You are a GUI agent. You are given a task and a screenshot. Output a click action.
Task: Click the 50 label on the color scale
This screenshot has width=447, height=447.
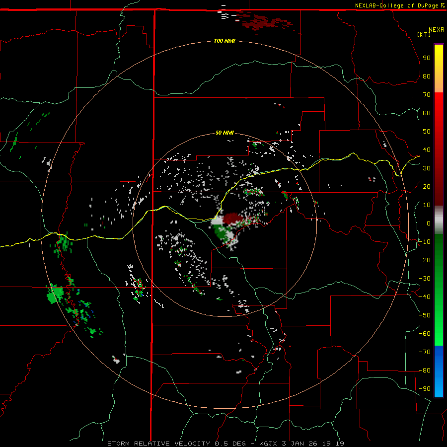point(427,132)
